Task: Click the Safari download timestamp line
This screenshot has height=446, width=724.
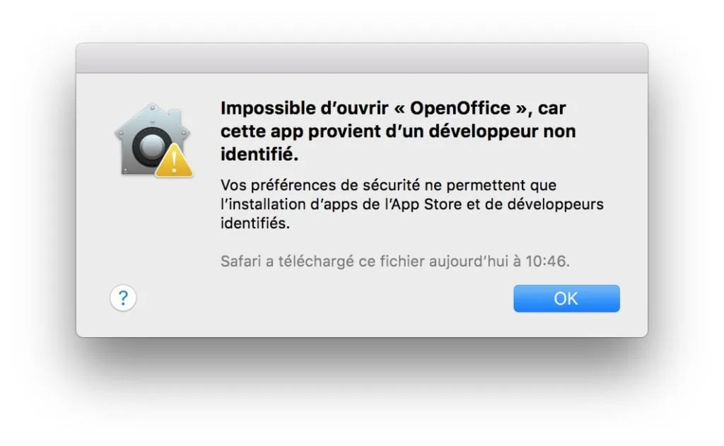Action: [x=395, y=260]
